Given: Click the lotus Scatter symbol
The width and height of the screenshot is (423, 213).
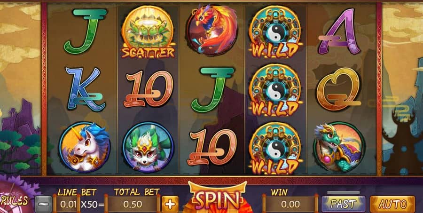Looking at the screenshot, I should [148, 32].
